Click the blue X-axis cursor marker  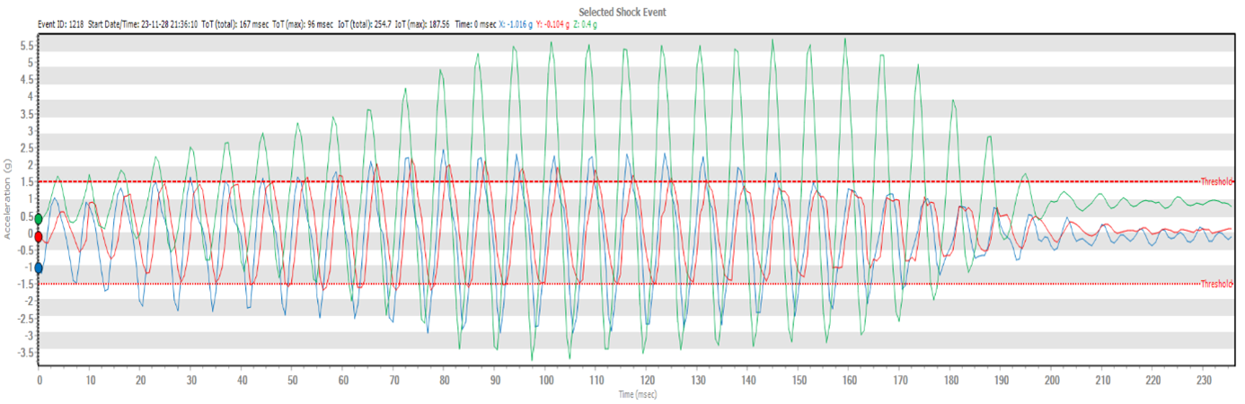pyautogui.click(x=38, y=268)
